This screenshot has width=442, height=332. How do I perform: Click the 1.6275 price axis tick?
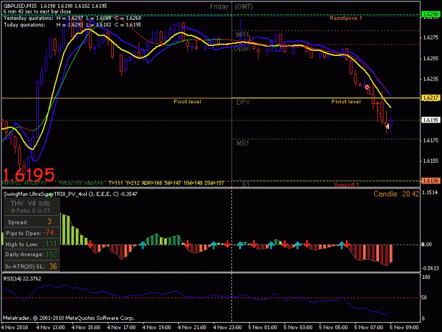coord(430,38)
